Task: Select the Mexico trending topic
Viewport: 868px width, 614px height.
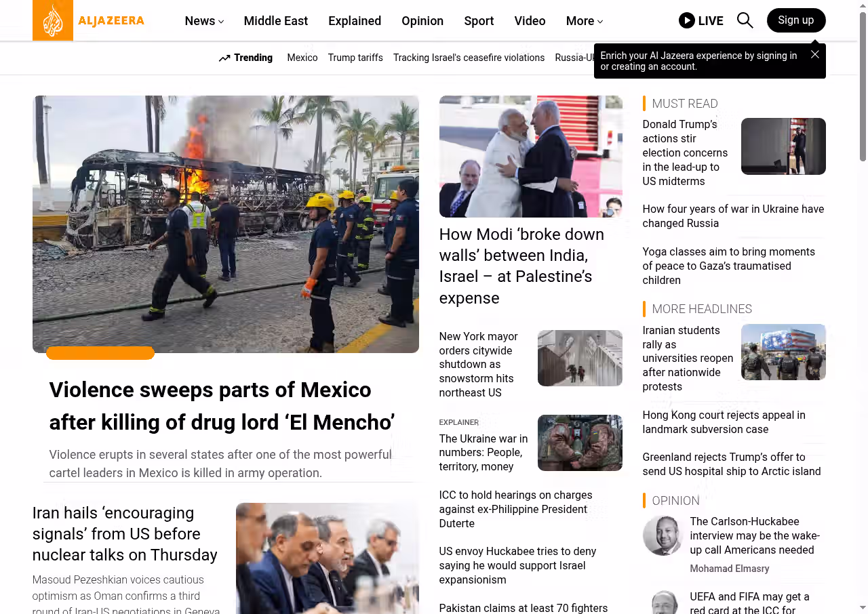Action: click(302, 58)
